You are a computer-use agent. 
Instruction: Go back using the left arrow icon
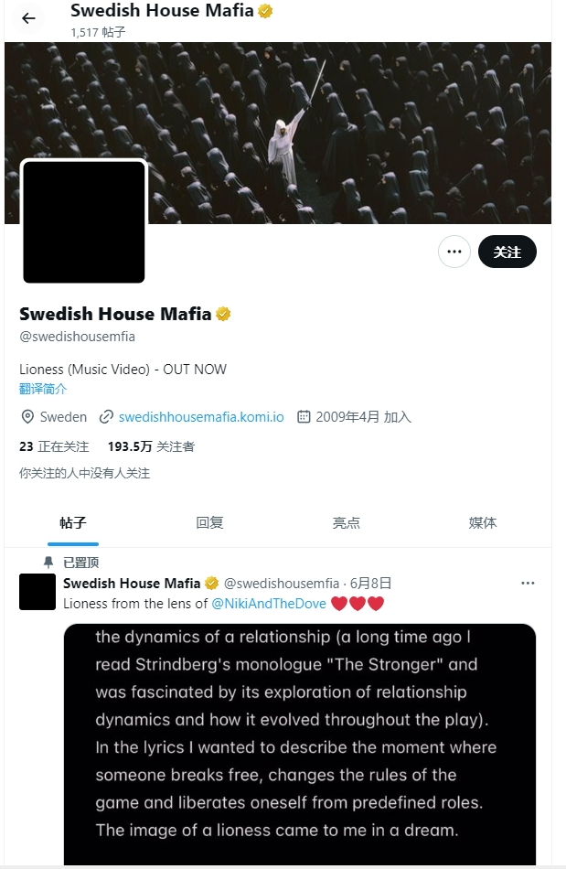tap(28, 18)
